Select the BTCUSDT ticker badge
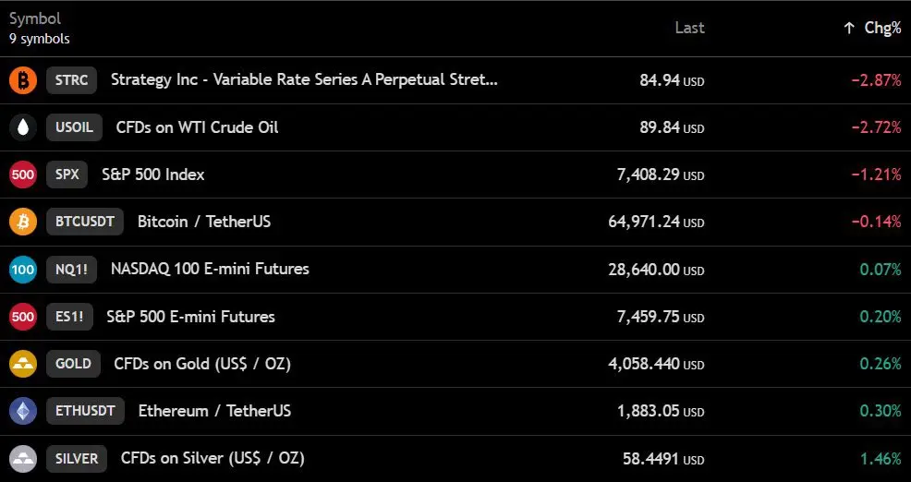This screenshot has height=482, width=911. point(85,222)
